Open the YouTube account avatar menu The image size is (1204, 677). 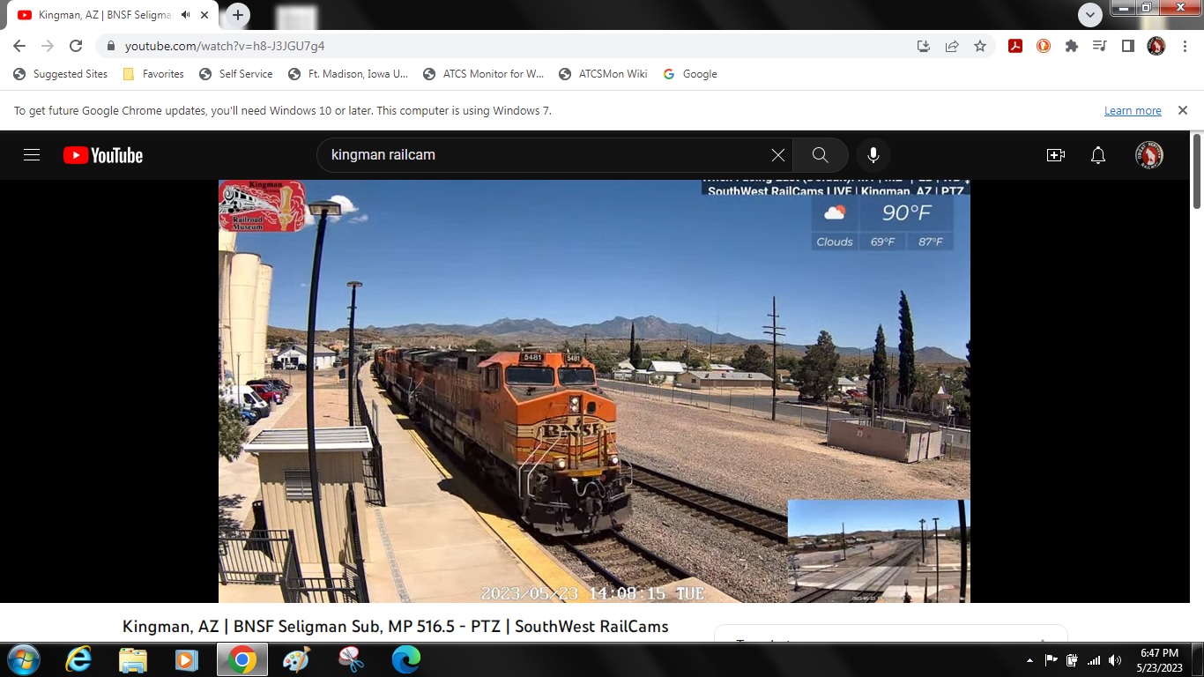tap(1148, 155)
